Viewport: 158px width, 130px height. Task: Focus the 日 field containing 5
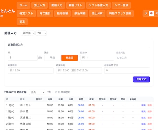point(23,57)
